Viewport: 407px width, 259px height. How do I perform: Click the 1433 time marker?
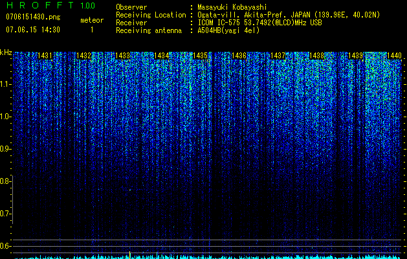122,56
